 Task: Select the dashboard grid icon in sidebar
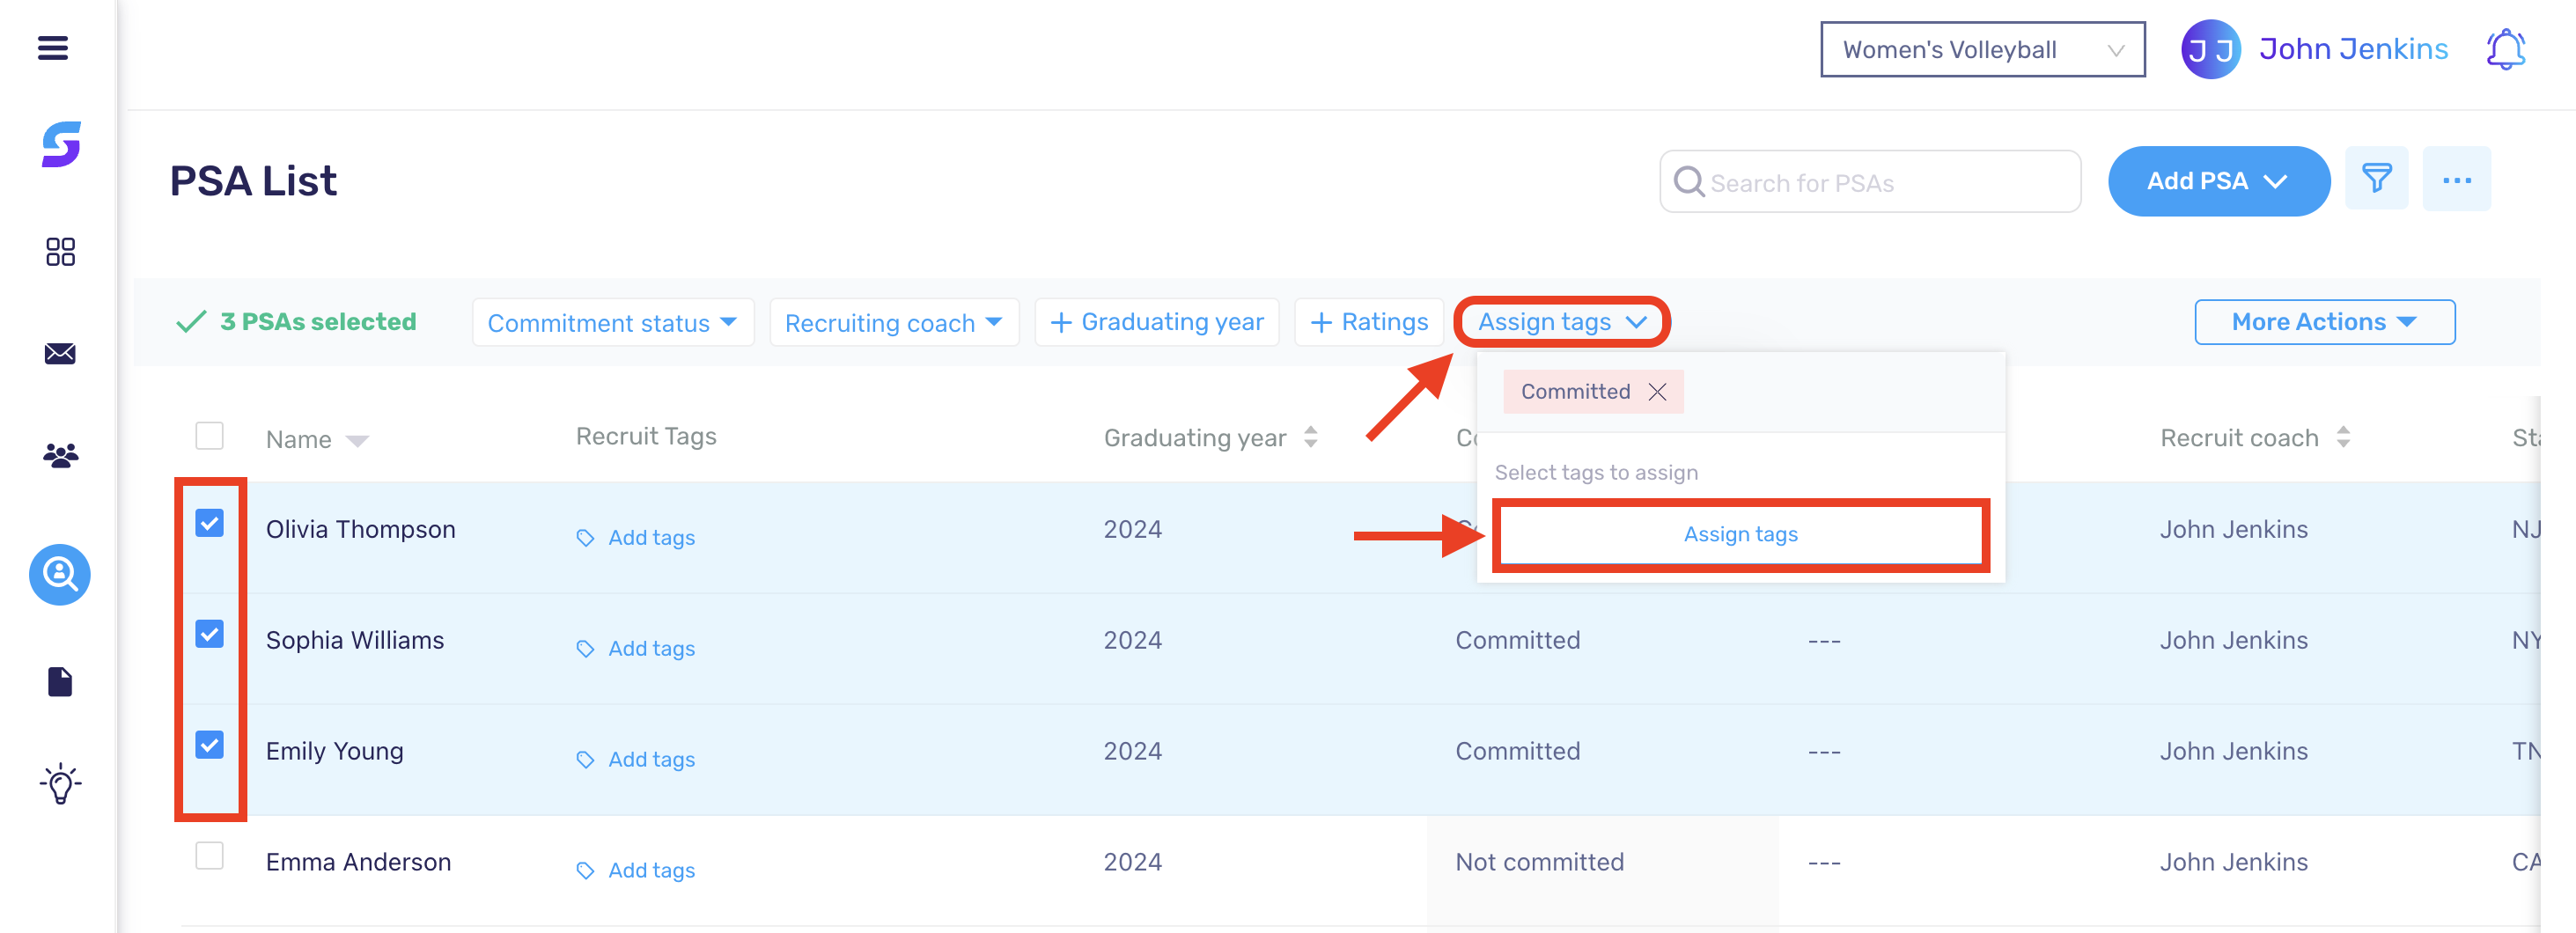[59, 252]
